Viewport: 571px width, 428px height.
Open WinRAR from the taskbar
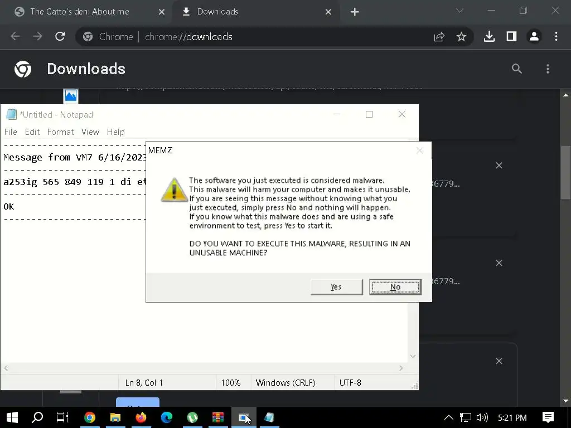[218, 417]
